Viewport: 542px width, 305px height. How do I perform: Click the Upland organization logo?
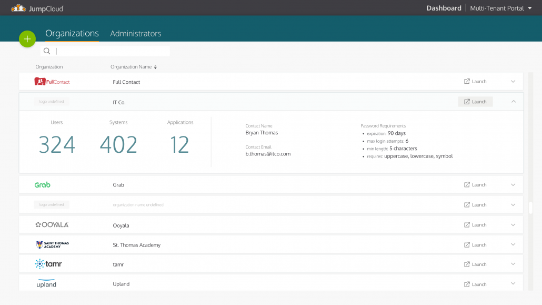point(46,284)
